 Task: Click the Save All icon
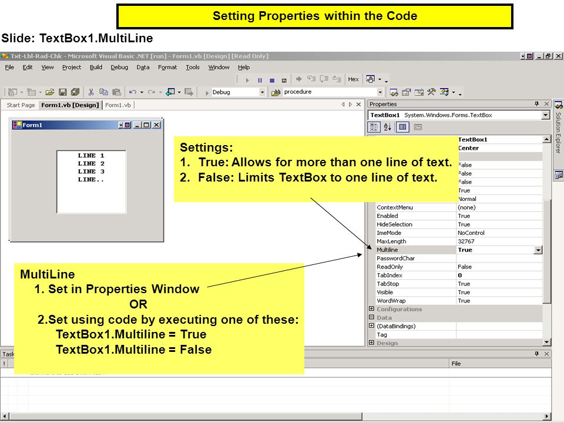75,92
